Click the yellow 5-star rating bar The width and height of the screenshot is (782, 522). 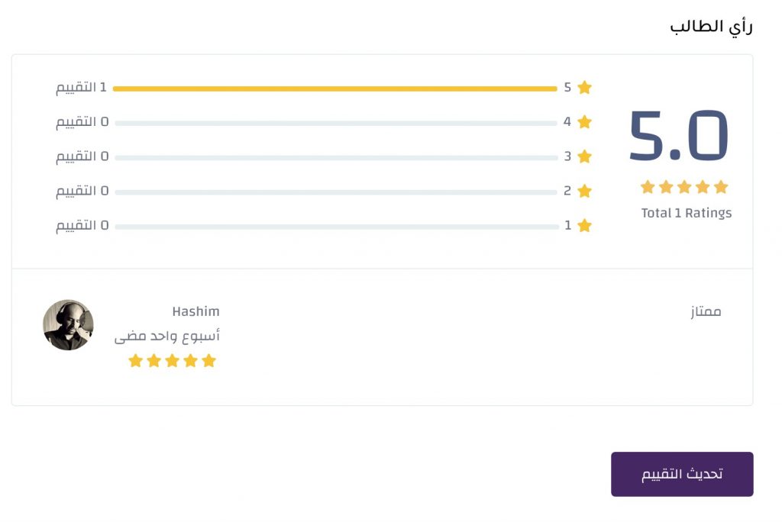334,89
